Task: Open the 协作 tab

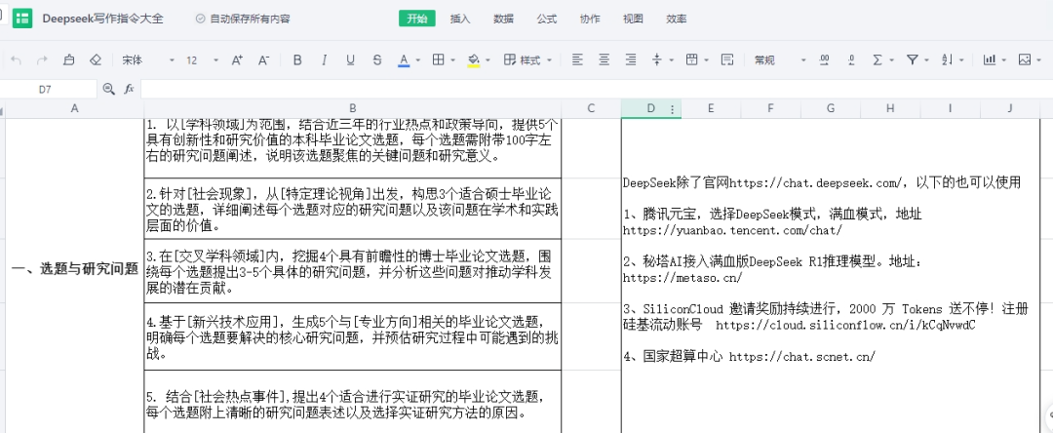Action: 590,19
